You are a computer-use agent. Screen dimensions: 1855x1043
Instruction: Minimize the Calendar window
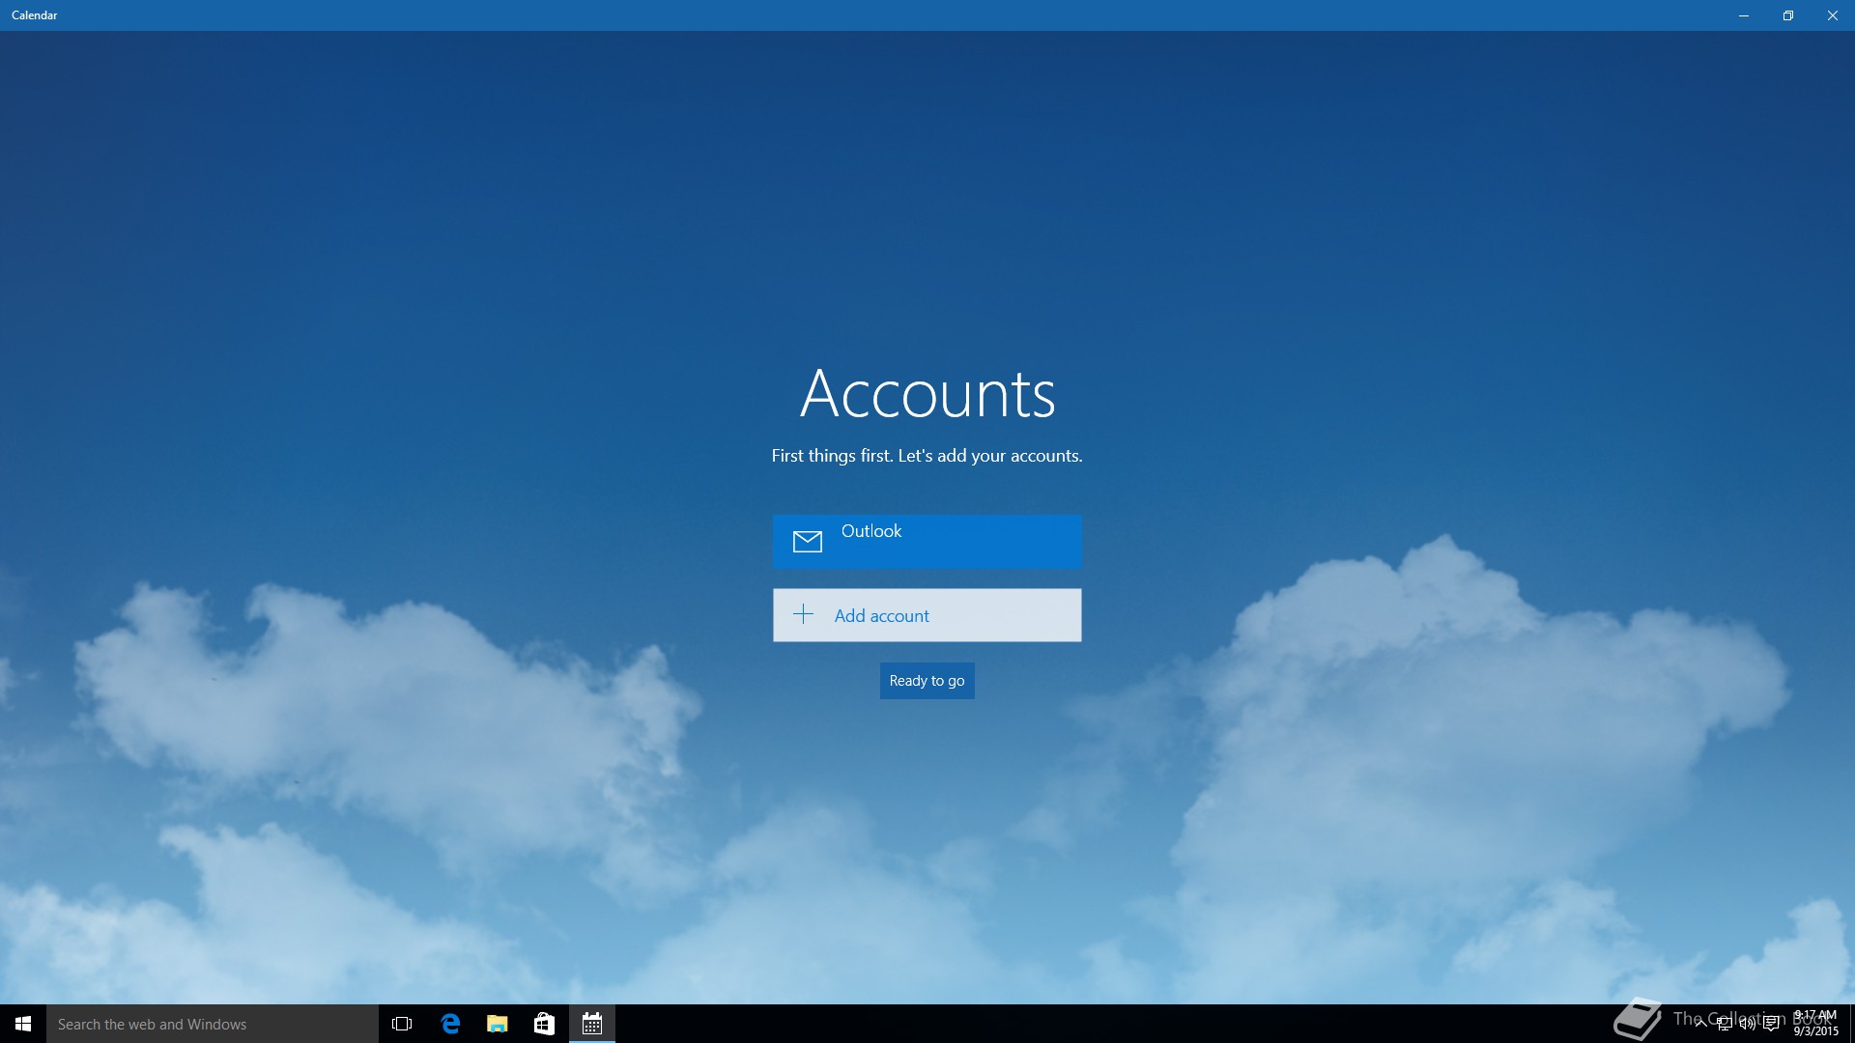(1744, 15)
